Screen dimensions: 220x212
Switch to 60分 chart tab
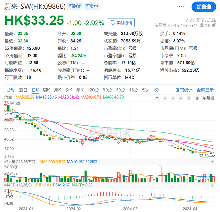pos(107,90)
